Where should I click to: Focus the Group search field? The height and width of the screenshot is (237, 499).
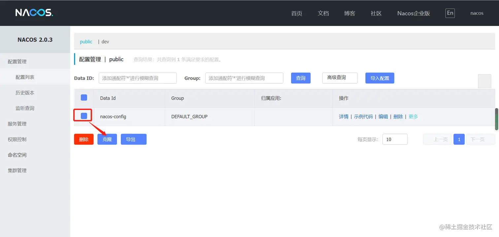[x=244, y=78]
